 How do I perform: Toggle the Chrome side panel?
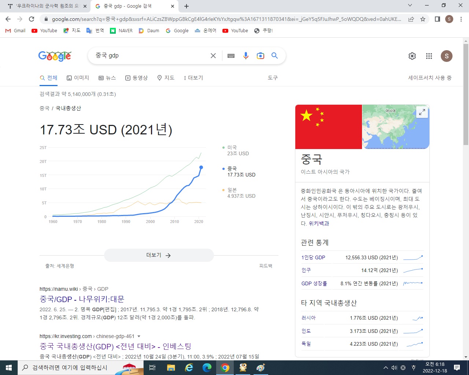click(x=437, y=19)
